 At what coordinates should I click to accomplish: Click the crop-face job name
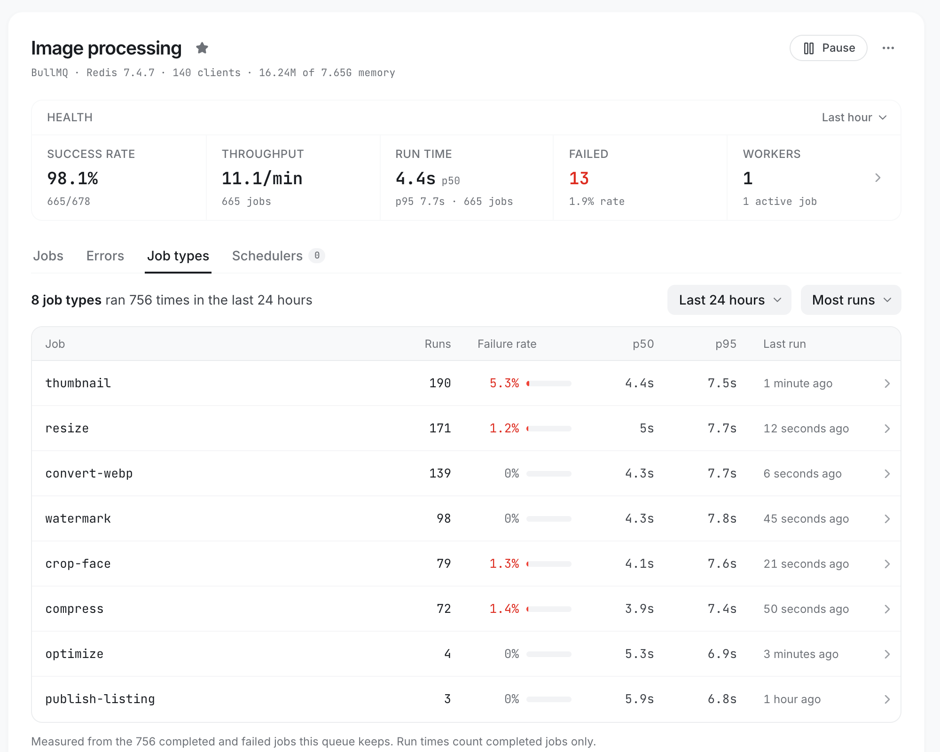78,564
